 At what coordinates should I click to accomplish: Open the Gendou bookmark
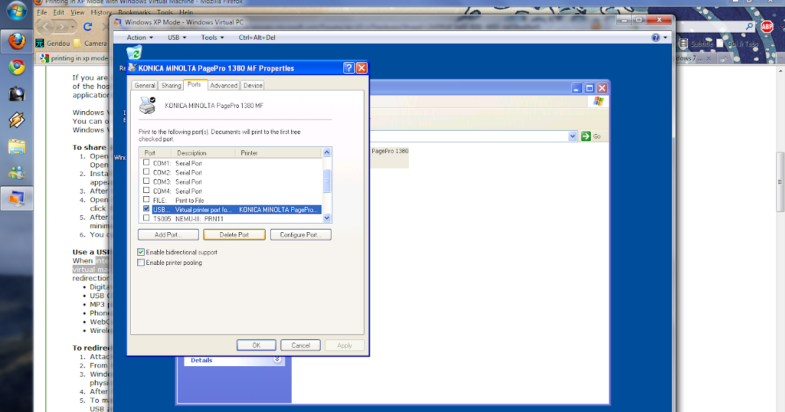click(52, 44)
